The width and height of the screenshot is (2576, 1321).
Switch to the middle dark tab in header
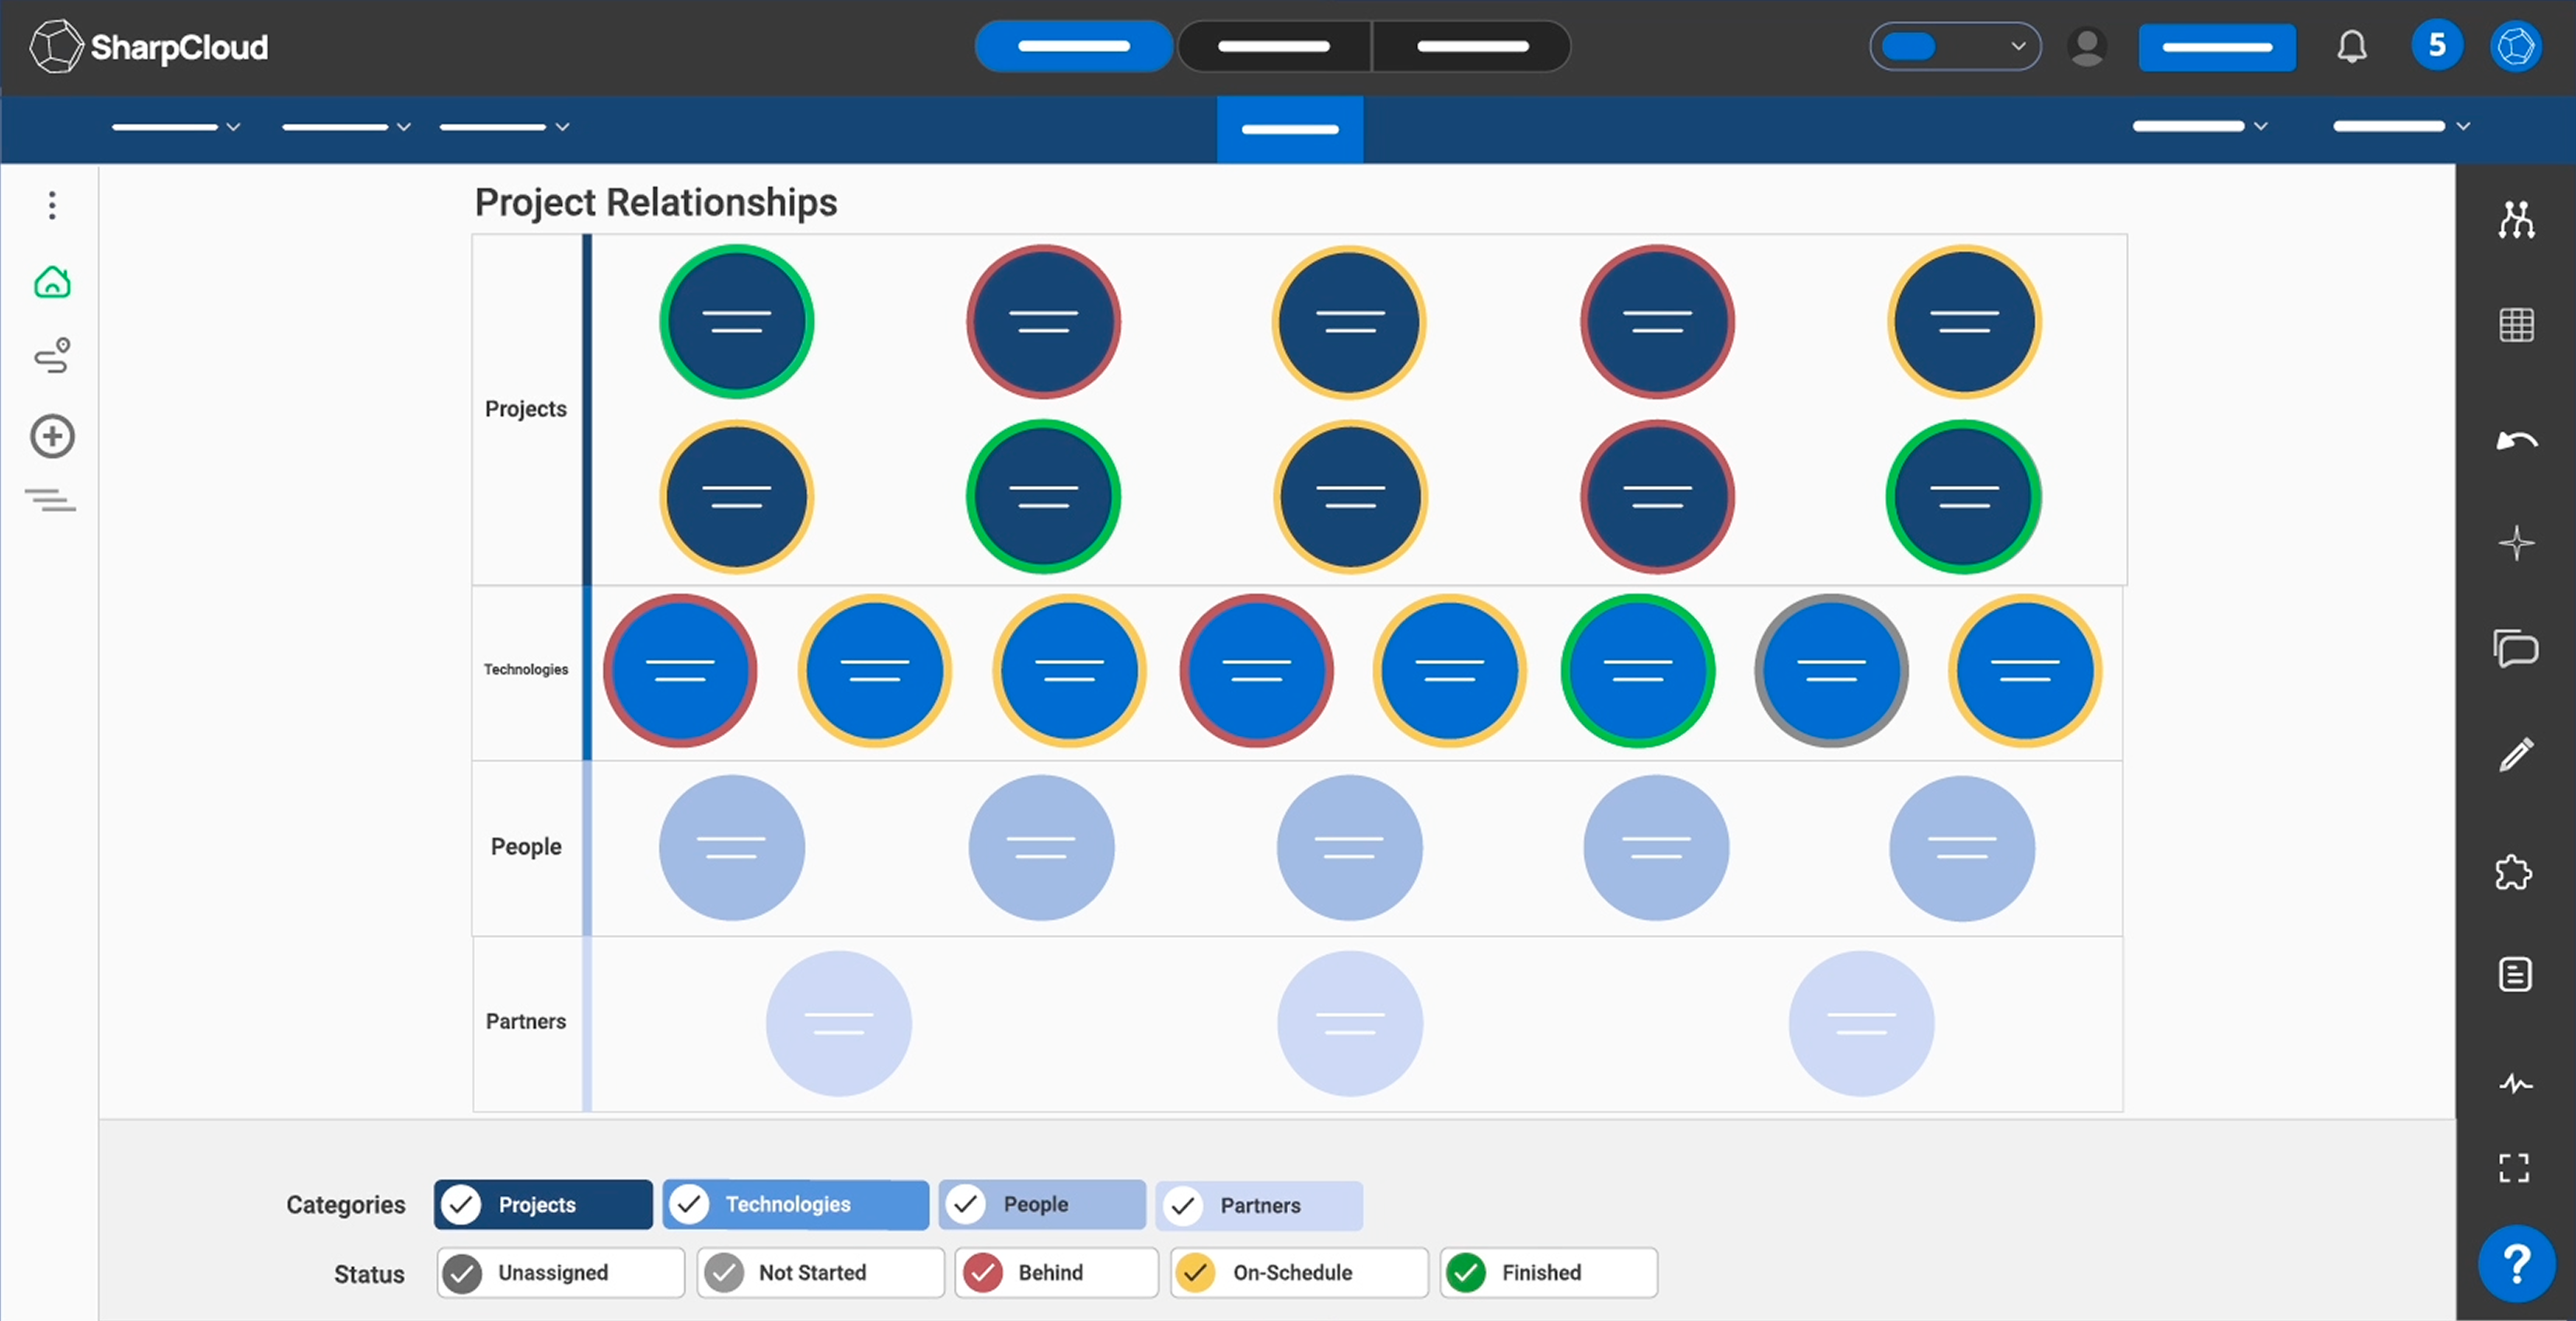[x=1273, y=46]
